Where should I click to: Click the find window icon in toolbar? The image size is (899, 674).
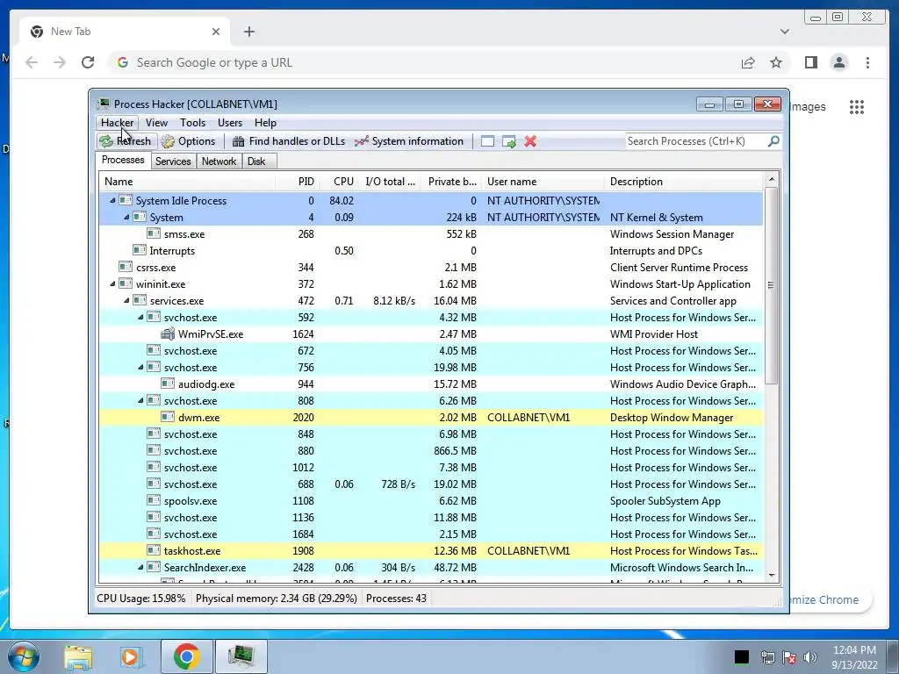point(487,141)
